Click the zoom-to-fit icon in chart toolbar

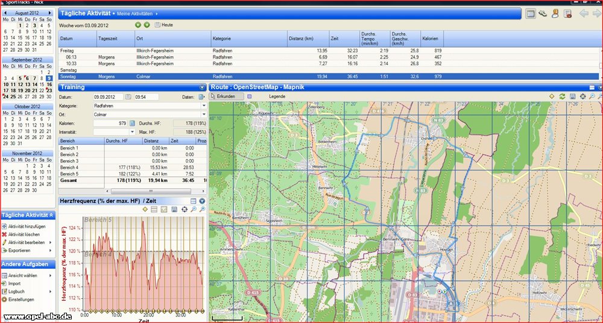[x=184, y=210]
